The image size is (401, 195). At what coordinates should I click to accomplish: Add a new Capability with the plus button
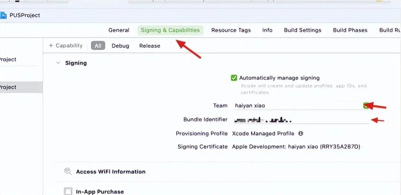coord(66,46)
